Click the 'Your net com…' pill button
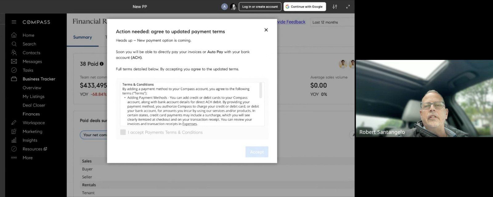493x197 pixels. click(x=94, y=135)
